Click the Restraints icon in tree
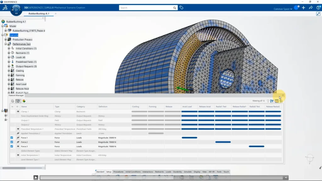This screenshot has width=322, height=181. click(x=13, y=53)
